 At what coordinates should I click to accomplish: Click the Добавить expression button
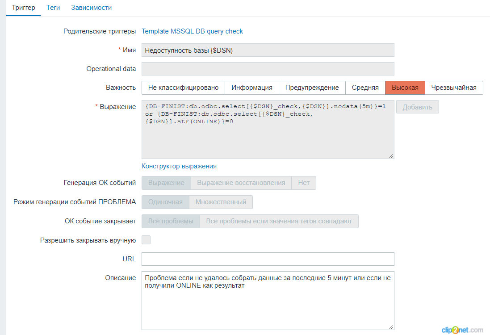[x=417, y=107]
